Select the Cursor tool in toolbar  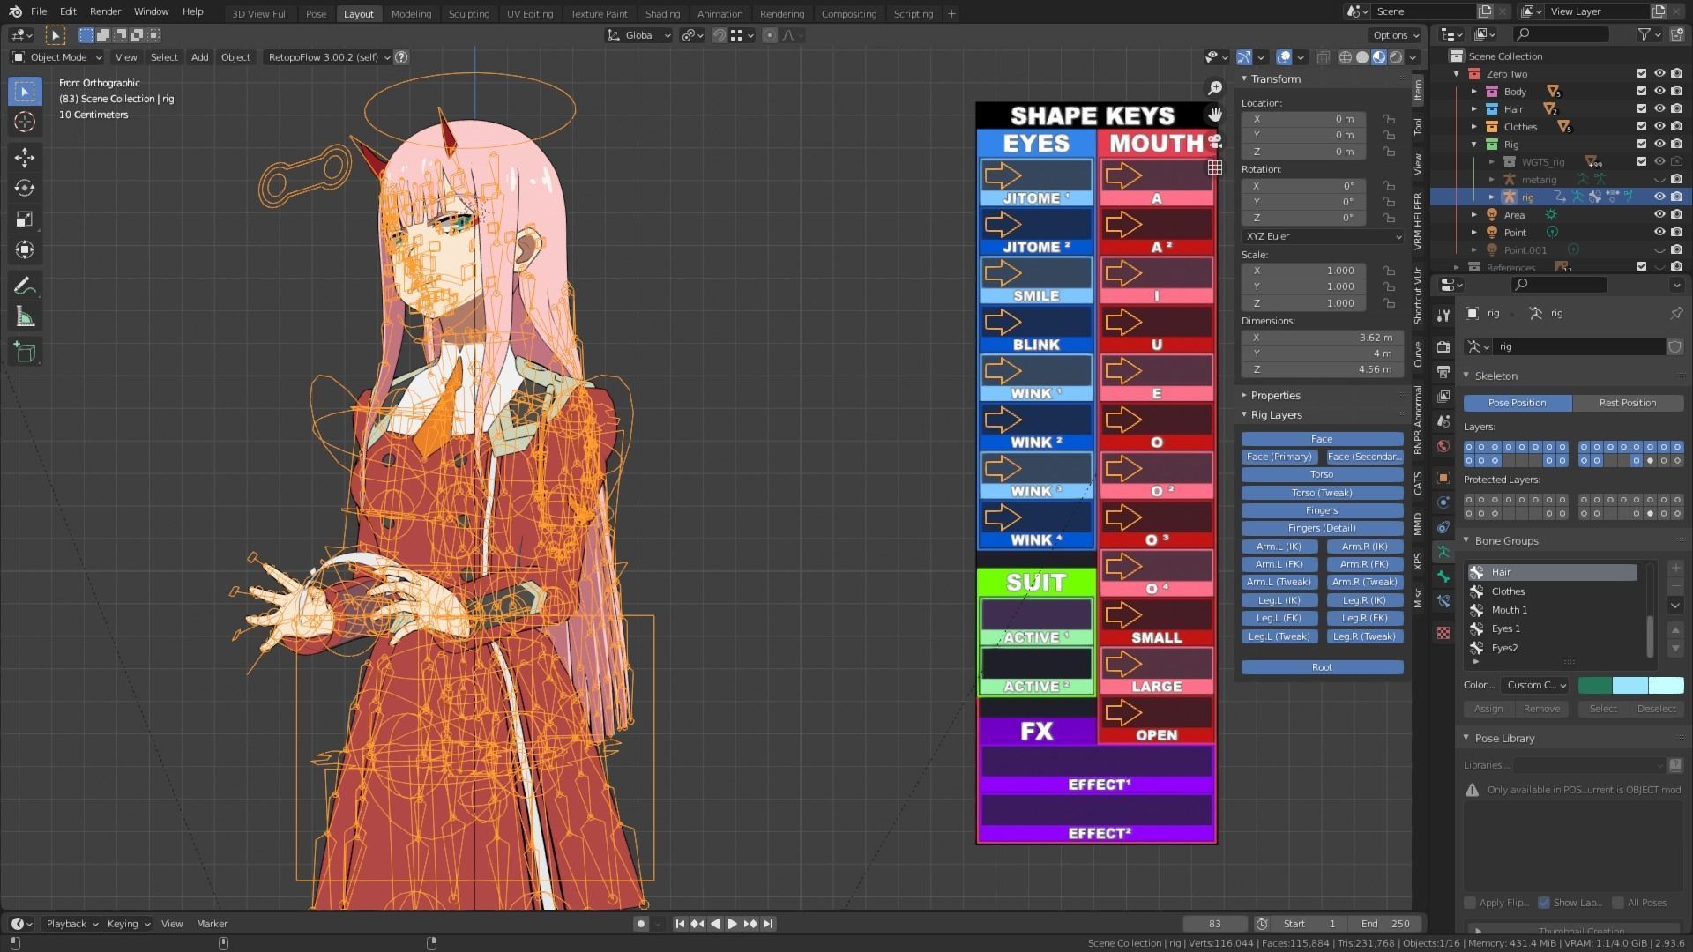(x=25, y=122)
